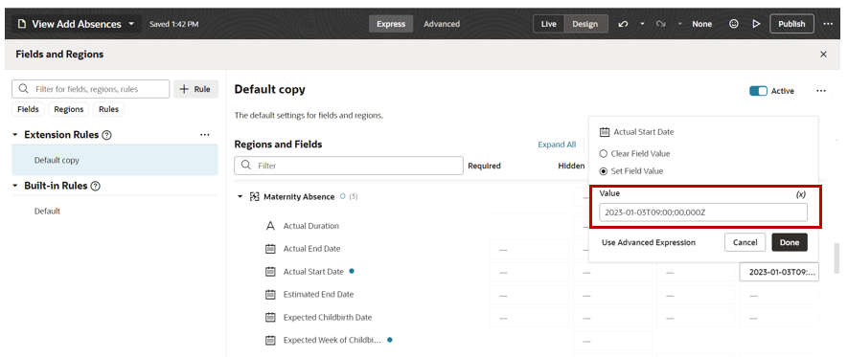848x357 pixels.
Task: Click the Built-in Rules help icon
Action: pyautogui.click(x=95, y=186)
